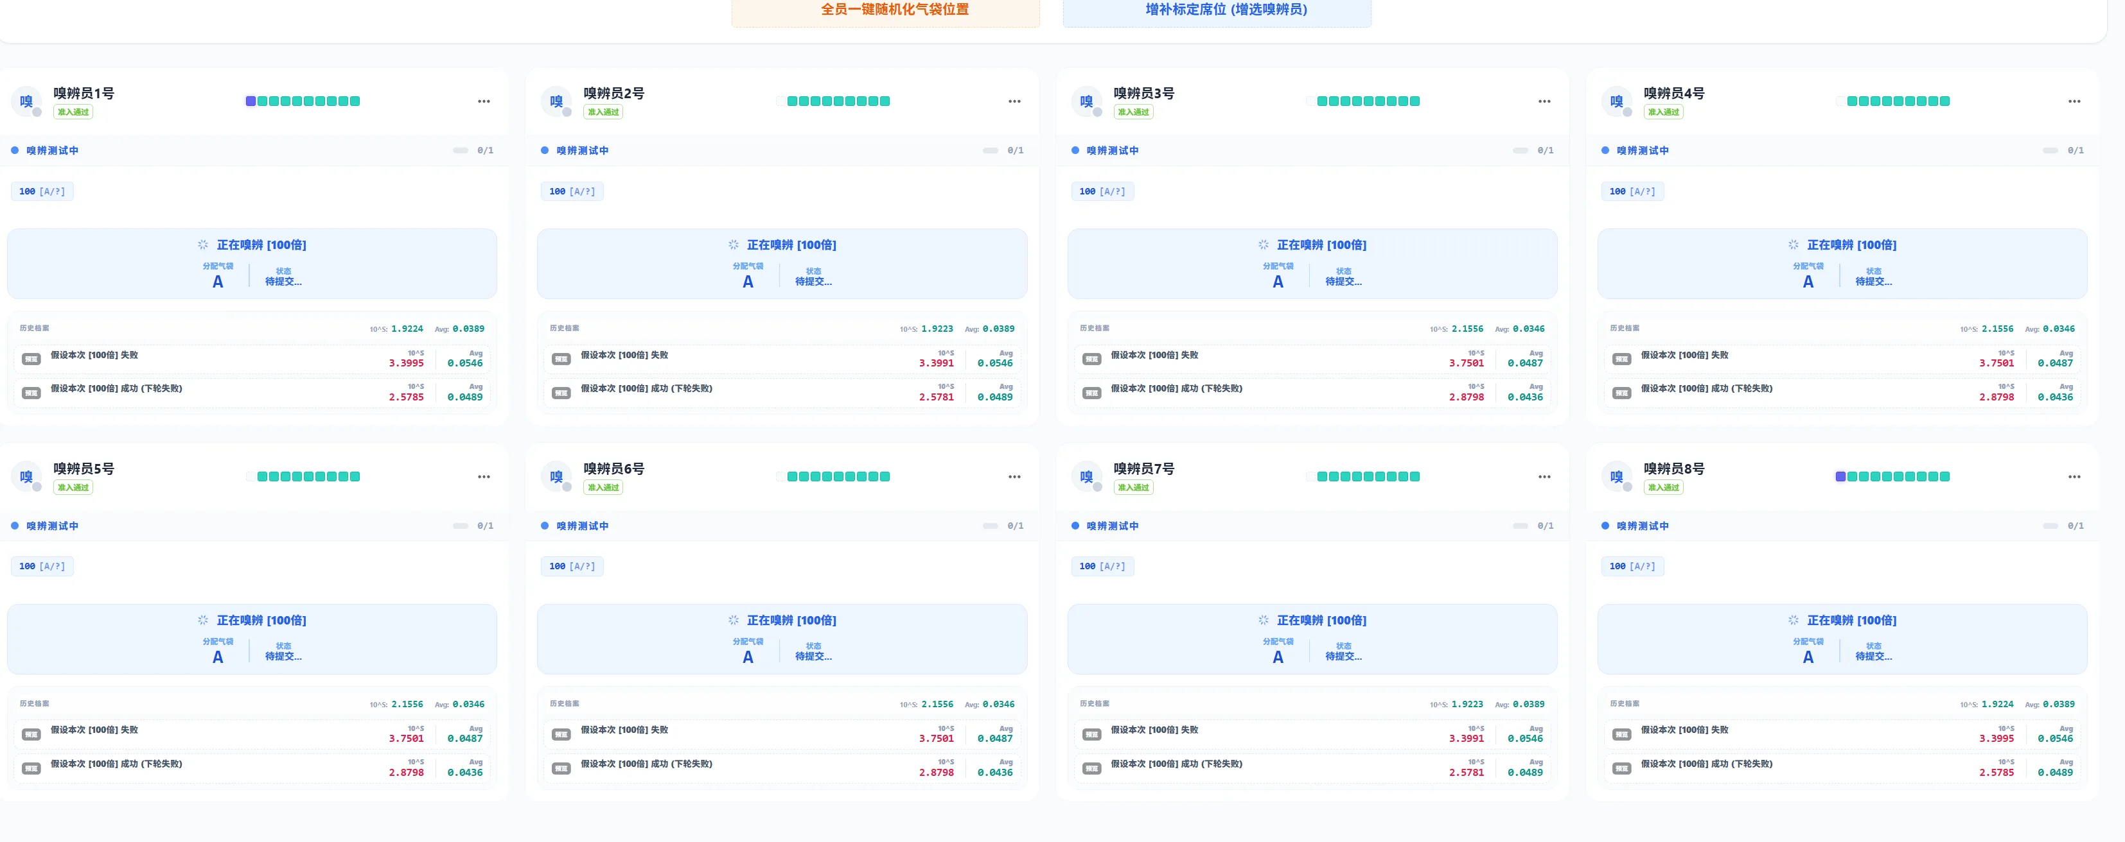The height and width of the screenshot is (842, 2125).
Task: Click assigned bag letter A in 嗅辨员5号 panel
Action: pos(218,657)
